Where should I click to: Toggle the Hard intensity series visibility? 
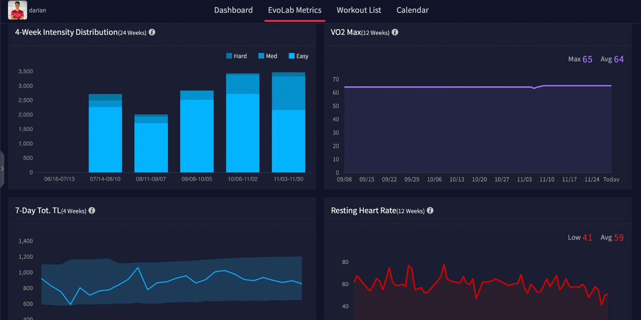[229, 56]
